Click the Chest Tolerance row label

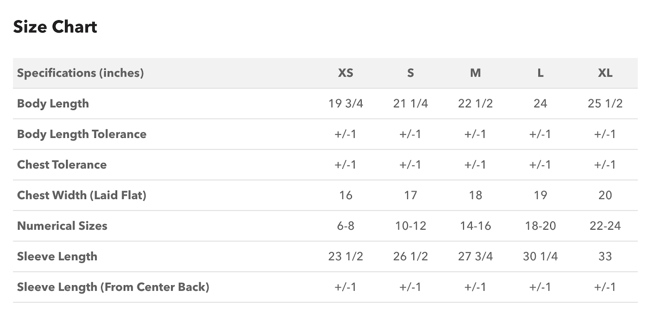[x=62, y=165]
